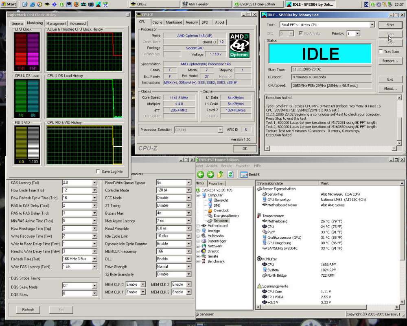Expand the Motherboard node in EVEREST tree
The height and width of the screenshot is (326, 407).
pos(198,226)
